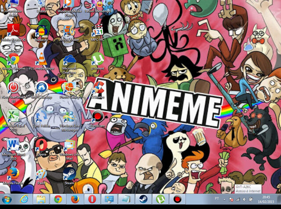Launch Movie Maker from the desktop
Viewport: 281px width, 209px height.
[x=69, y=33]
